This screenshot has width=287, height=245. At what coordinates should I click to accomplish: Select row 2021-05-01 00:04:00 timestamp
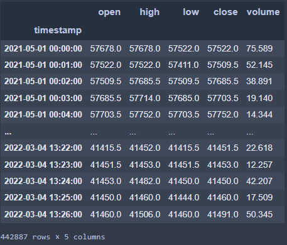click(x=43, y=114)
